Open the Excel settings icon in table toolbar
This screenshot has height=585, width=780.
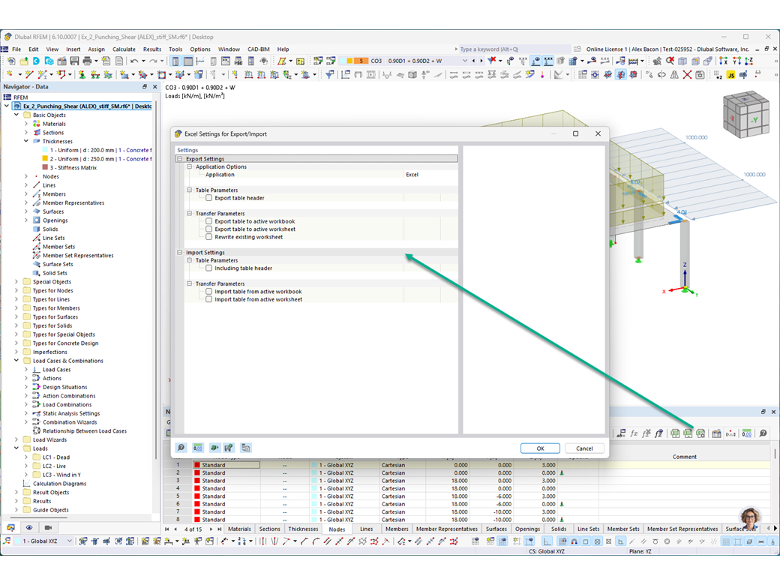[x=700, y=433]
